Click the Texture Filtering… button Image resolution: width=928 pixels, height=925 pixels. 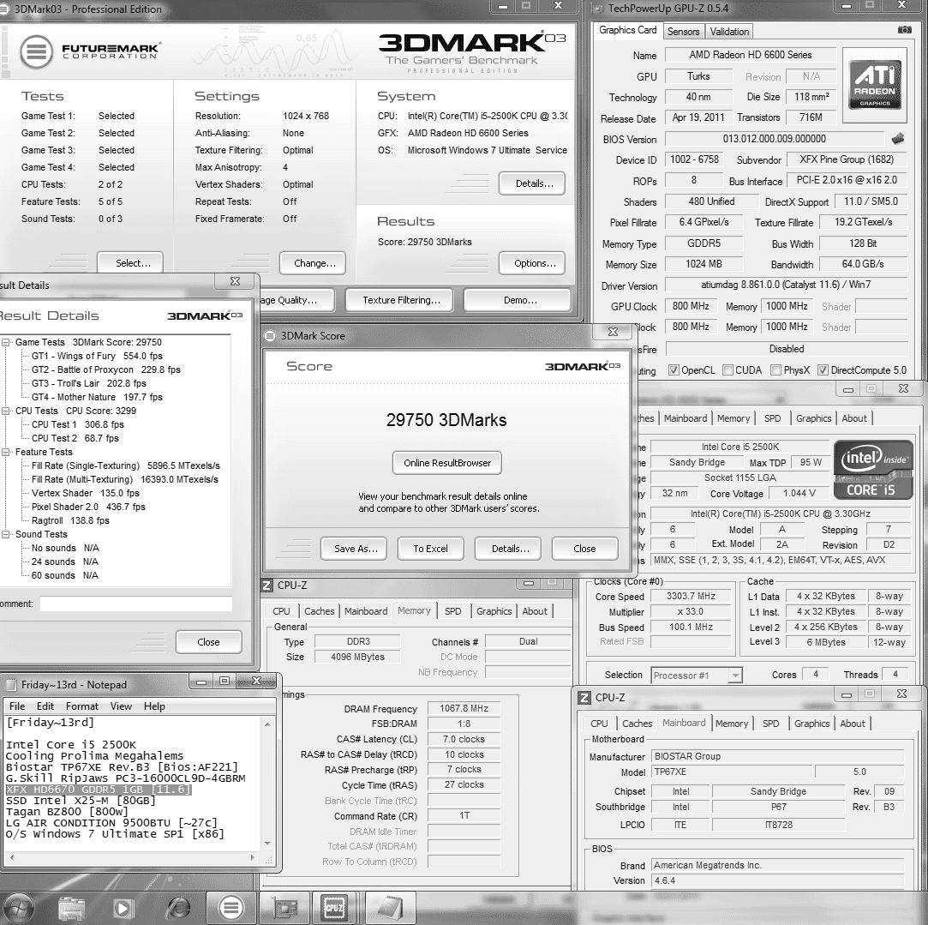(399, 300)
